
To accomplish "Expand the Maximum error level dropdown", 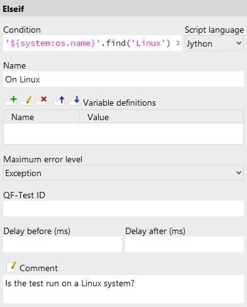I will click(x=123, y=173).
